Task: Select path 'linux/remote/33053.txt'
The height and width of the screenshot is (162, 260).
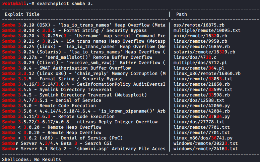Action: [203, 79]
